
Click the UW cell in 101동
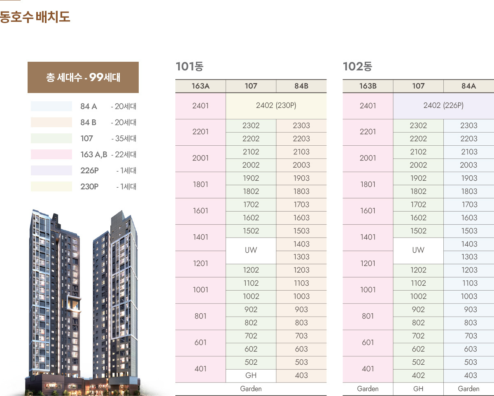[x=251, y=250]
